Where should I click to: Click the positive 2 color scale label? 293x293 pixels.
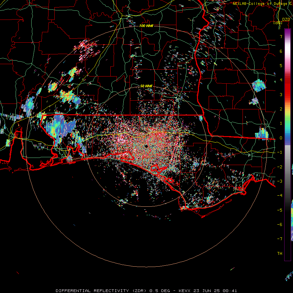[x=281, y=109]
